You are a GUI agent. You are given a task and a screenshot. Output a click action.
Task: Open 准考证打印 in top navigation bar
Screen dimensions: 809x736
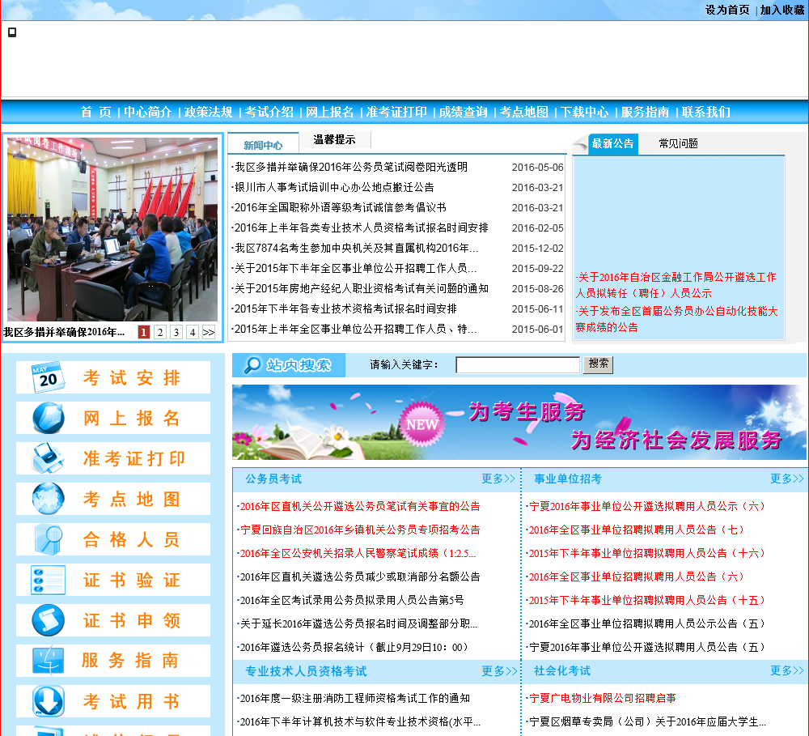click(x=396, y=112)
